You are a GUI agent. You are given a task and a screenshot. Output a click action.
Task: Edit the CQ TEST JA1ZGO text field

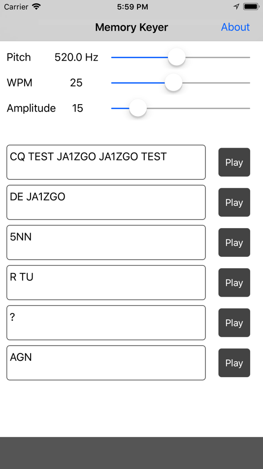(106, 162)
